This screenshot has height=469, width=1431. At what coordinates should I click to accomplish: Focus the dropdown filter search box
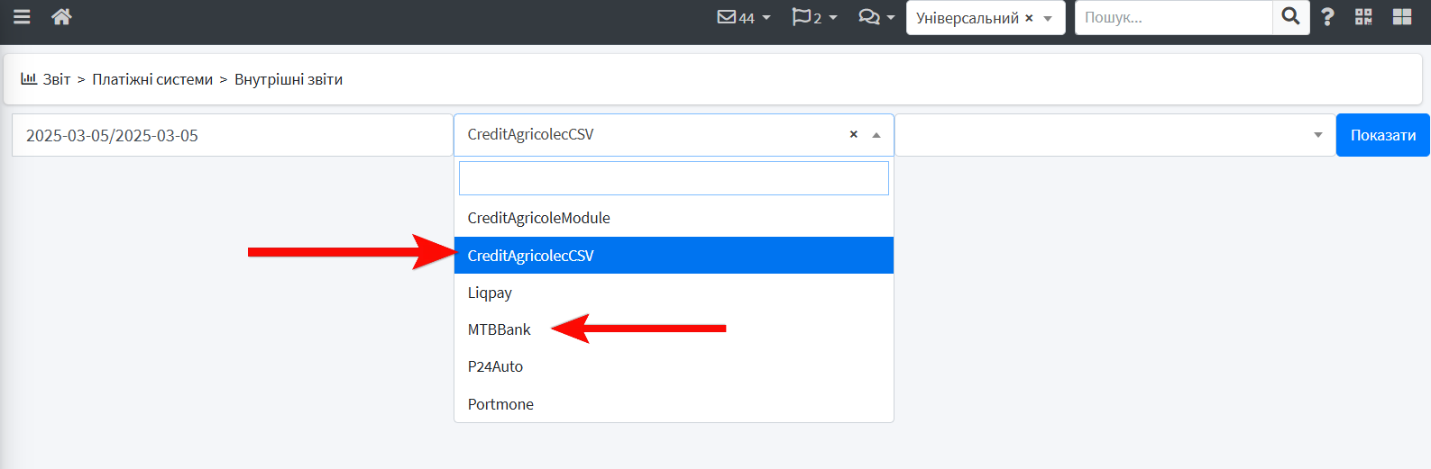tap(674, 178)
